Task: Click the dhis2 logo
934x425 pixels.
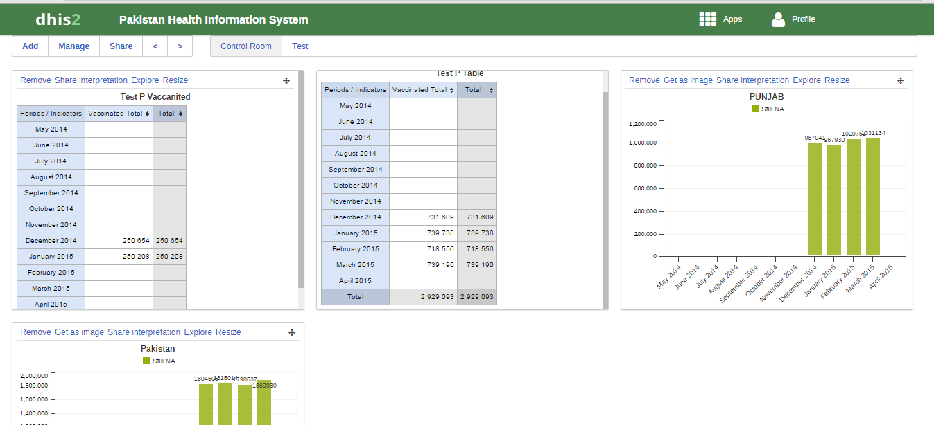Action: pyautogui.click(x=58, y=19)
